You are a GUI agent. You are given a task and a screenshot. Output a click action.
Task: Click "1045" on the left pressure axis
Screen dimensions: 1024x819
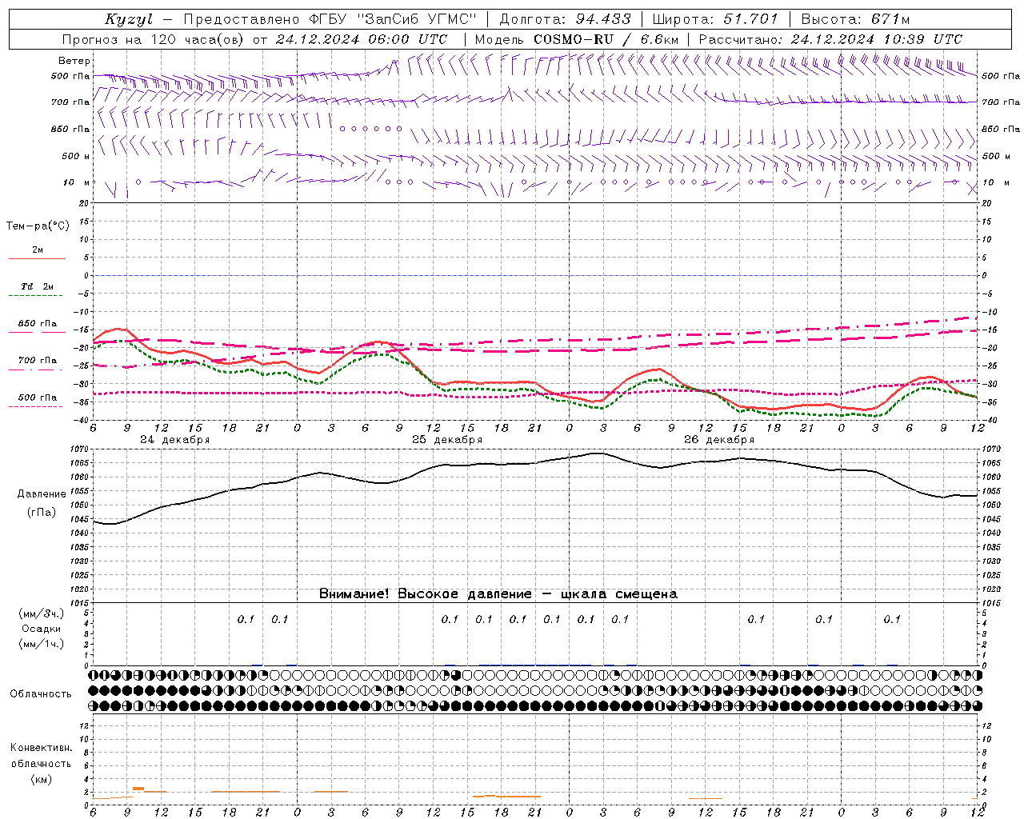81,519
